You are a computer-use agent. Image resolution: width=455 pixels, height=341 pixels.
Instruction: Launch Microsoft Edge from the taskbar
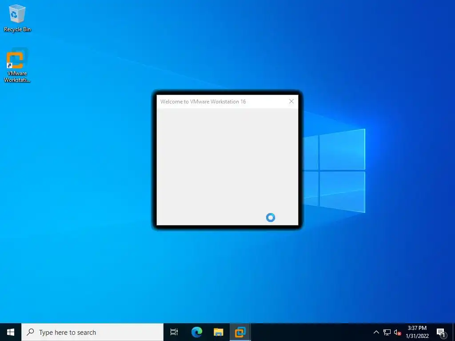[196, 332]
